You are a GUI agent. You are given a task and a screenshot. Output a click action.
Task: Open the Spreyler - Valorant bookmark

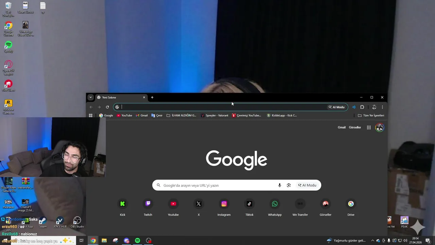pos(214,115)
